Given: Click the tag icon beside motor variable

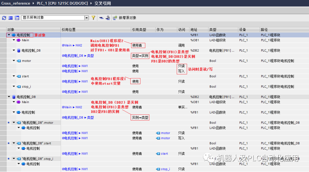Looking at the screenshot, I should point(19,61).
